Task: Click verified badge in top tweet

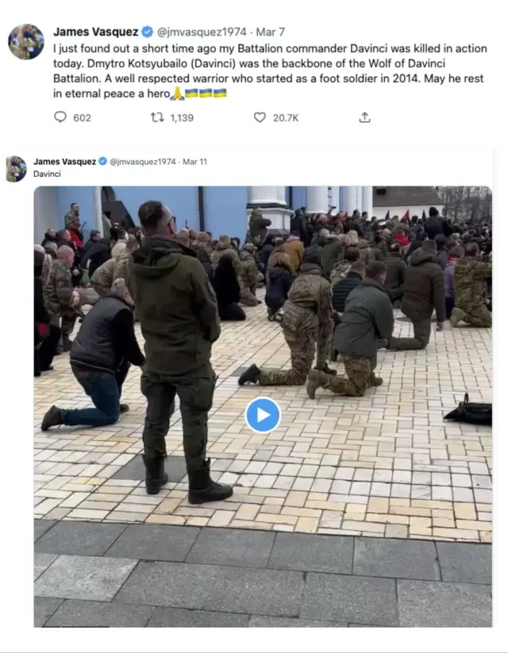Action: pos(147,32)
